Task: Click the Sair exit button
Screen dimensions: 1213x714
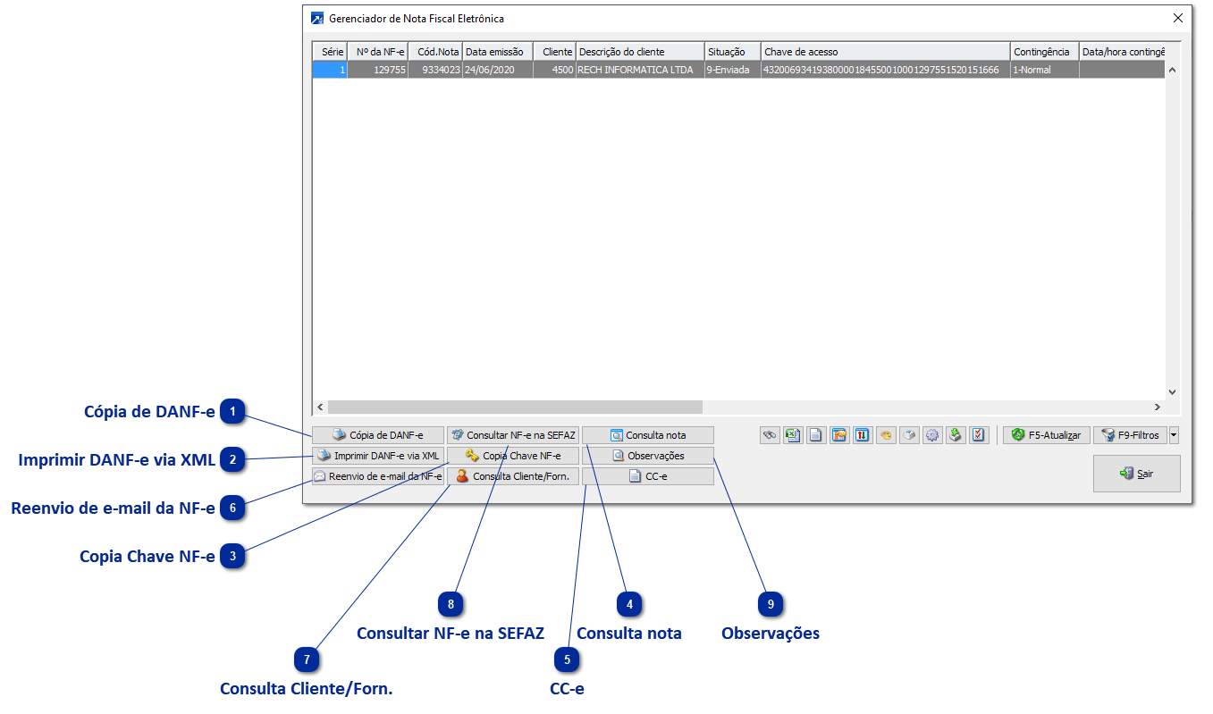Action: coord(1136,474)
